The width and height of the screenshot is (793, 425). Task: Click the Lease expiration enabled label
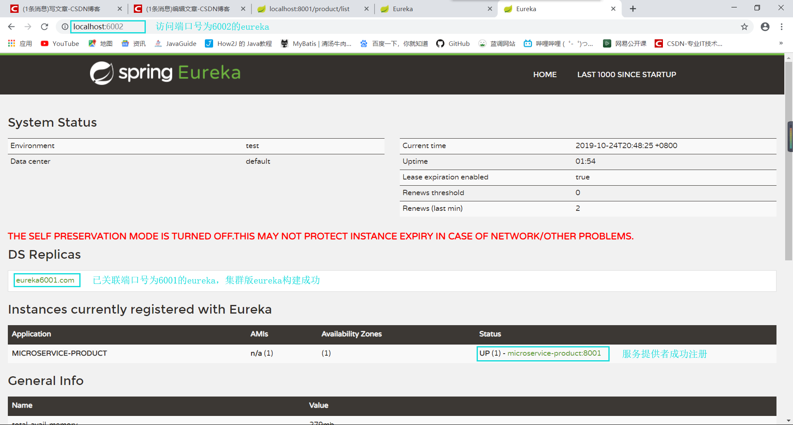tap(445, 177)
